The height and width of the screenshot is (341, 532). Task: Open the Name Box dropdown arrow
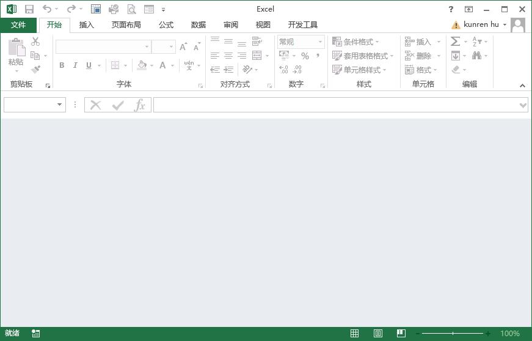pos(59,105)
